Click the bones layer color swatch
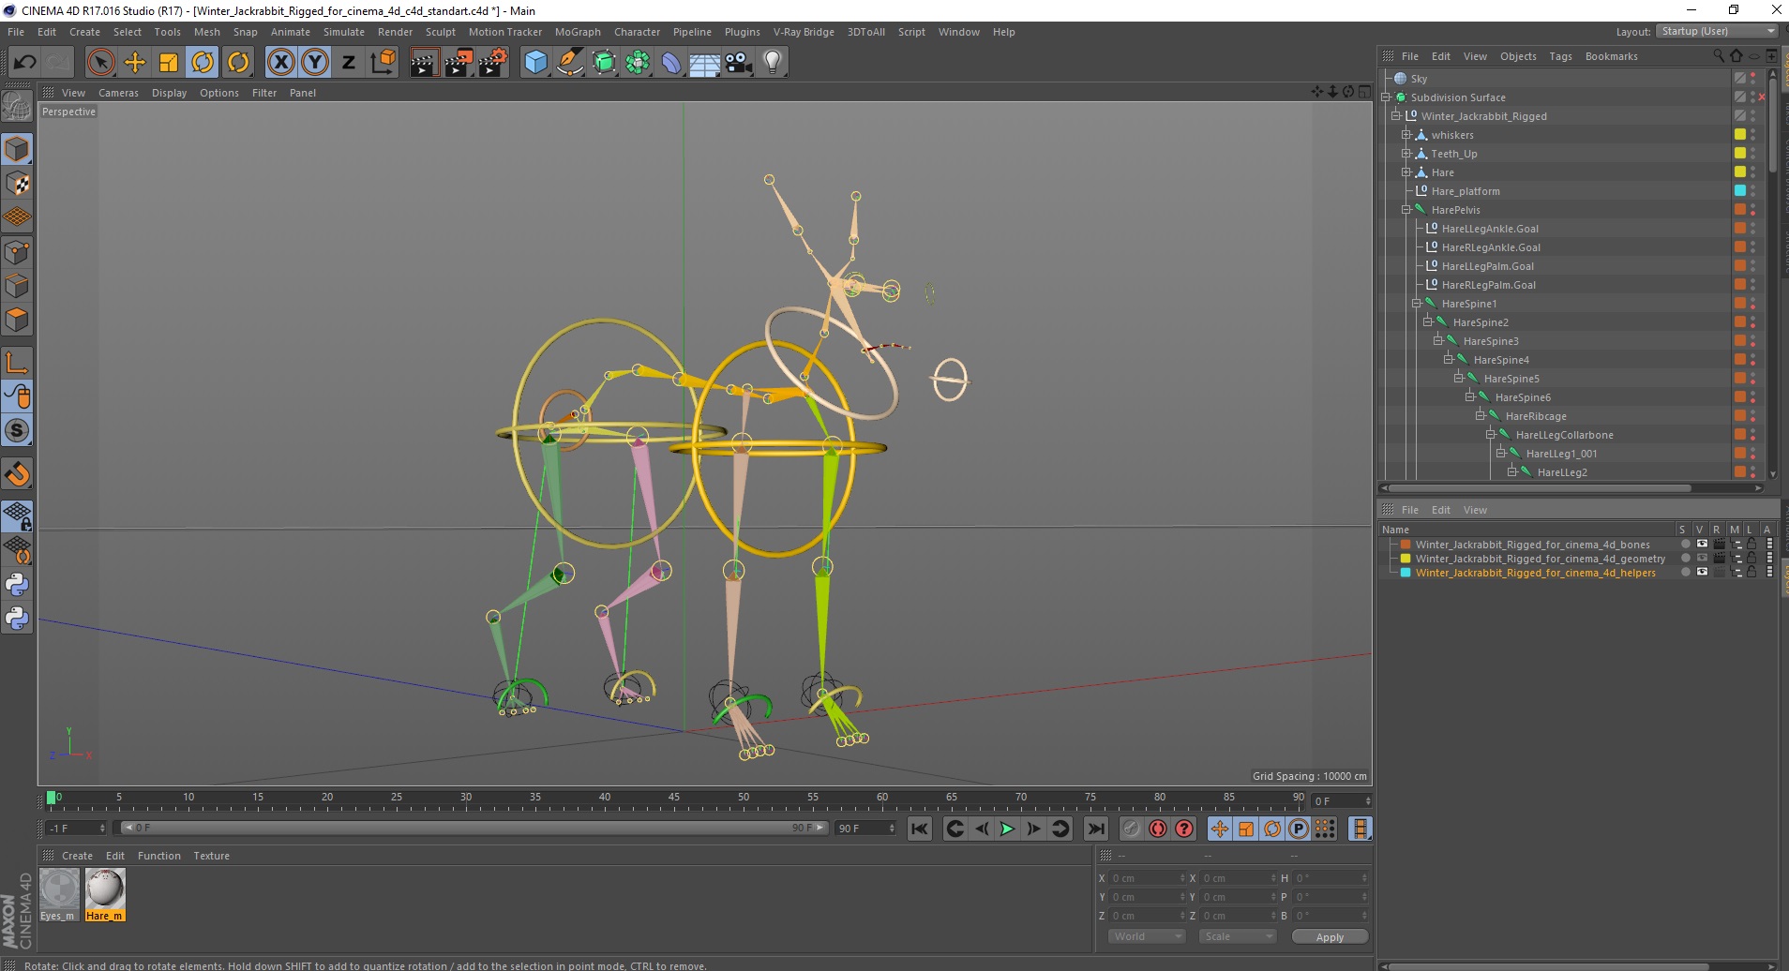This screenshot has height=971, width=1789. point(1406,545)
